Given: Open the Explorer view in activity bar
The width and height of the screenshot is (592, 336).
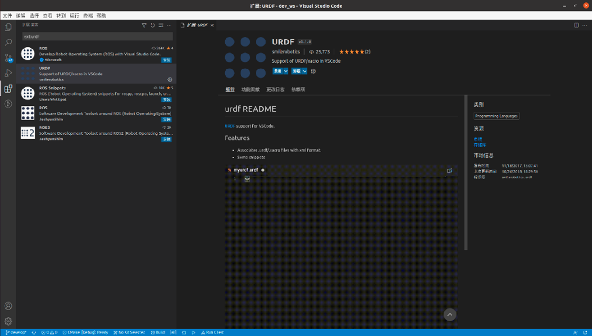Looking at the screenshot, I should pyautogui.click(x=8, y=27).
